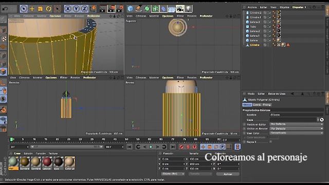The image size is (329, 185).
Task: Select the green Mat material
Action: point(13,163)
